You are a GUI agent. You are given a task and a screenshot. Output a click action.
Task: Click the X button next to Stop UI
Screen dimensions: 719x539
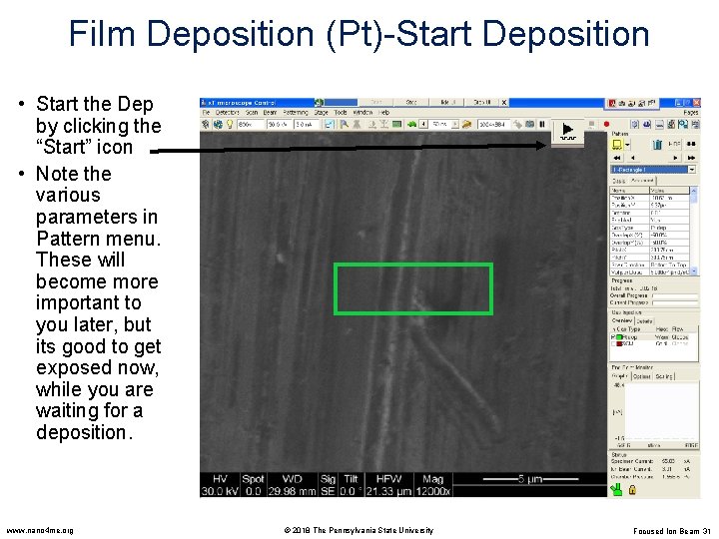503,102
